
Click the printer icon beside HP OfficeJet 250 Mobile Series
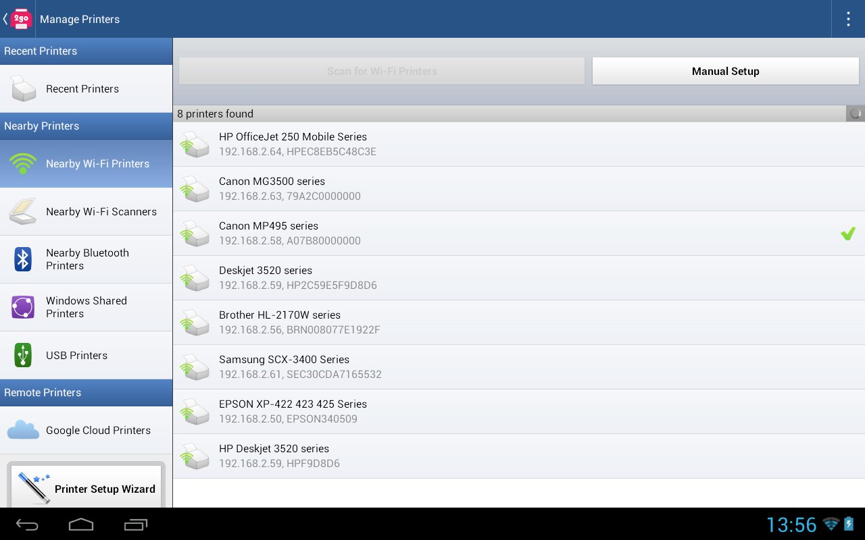(x=195, y=144)
